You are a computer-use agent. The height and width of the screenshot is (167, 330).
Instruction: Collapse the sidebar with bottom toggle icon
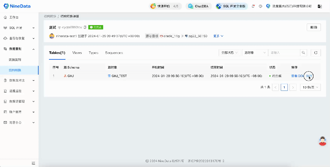tap(33, 163)
